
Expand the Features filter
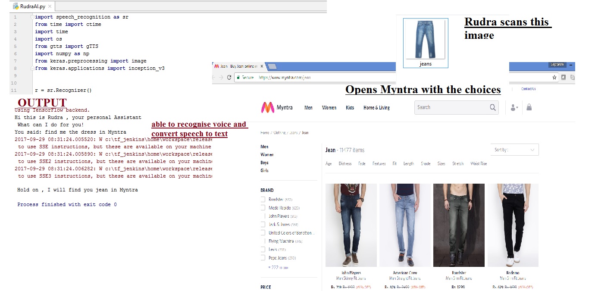click(x=379, y=164)
